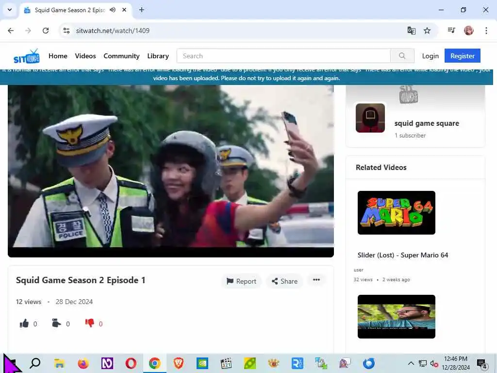The width and height of the screenshot is (497, 373).
Task: Click uploader name 'user' under Mario video
Action: (x=359, y=270)
